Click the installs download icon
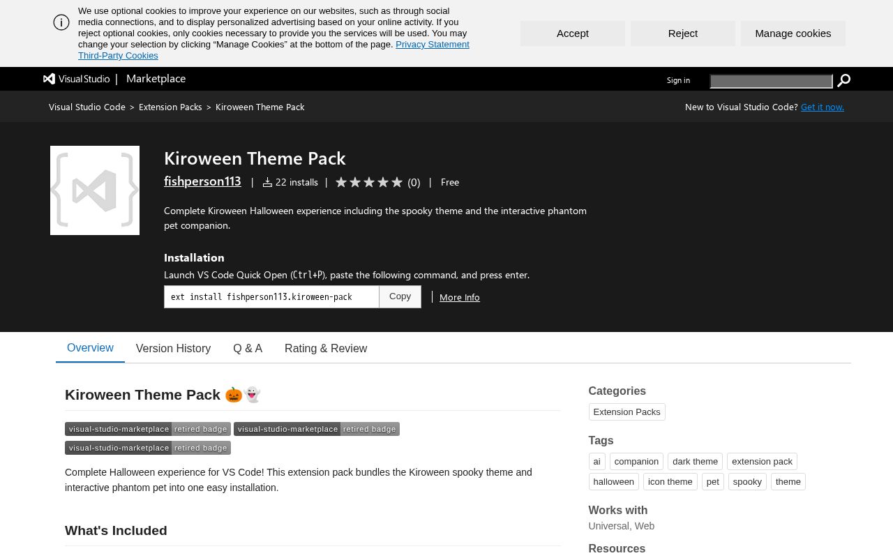This screenshot has height=558, width=893. coord(267,182)
